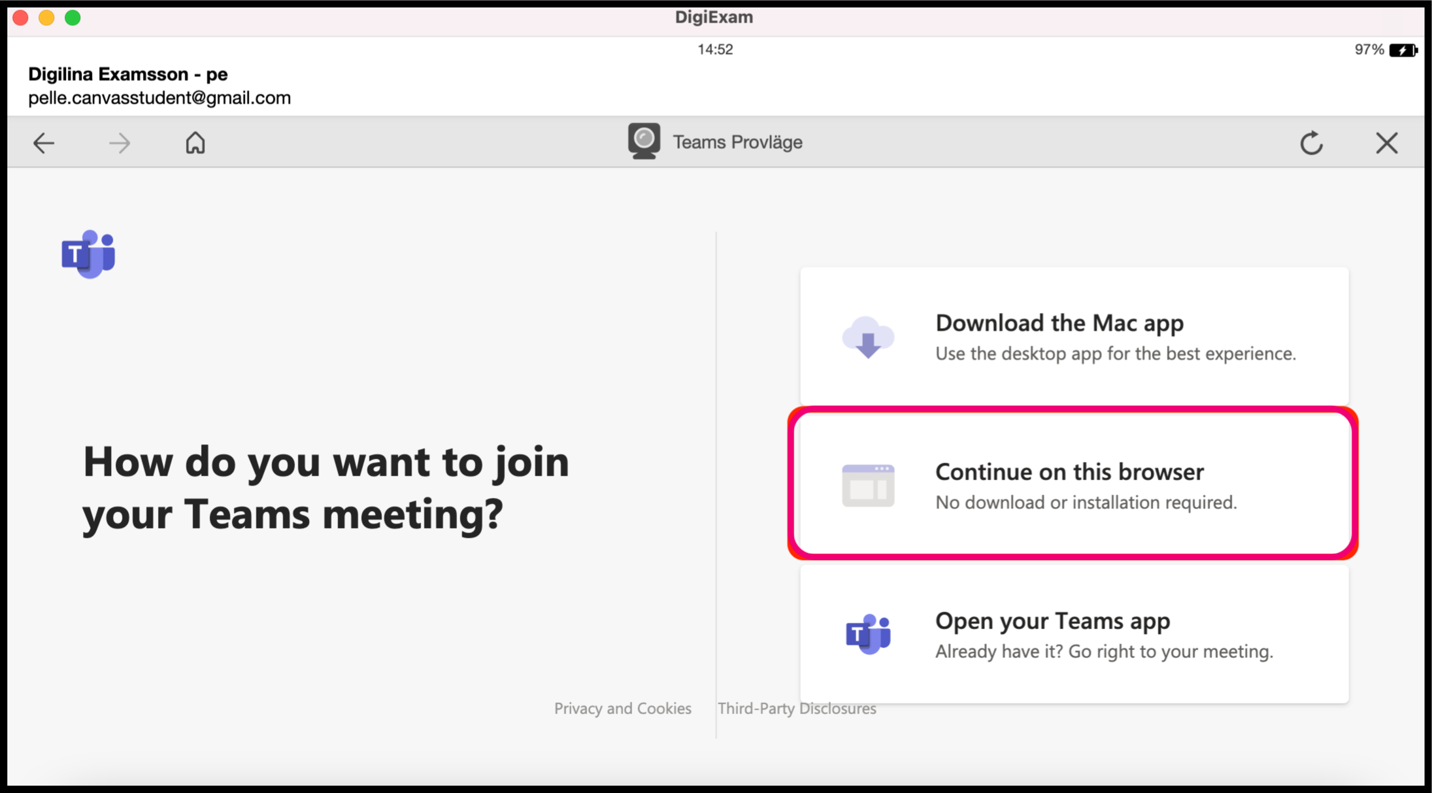The width and height of the screenshot is (1432, 793).
Task: Click the text No download or installation required
Action: tap(1086, 503)
